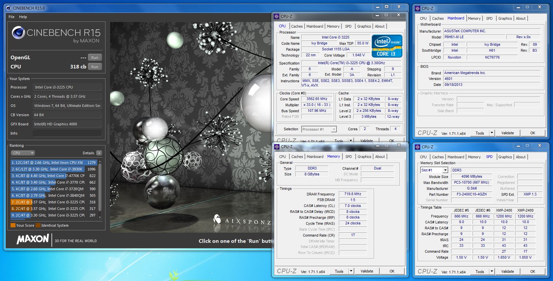
Task: Click the Cinebench title bar application icon
Action: 8,8
